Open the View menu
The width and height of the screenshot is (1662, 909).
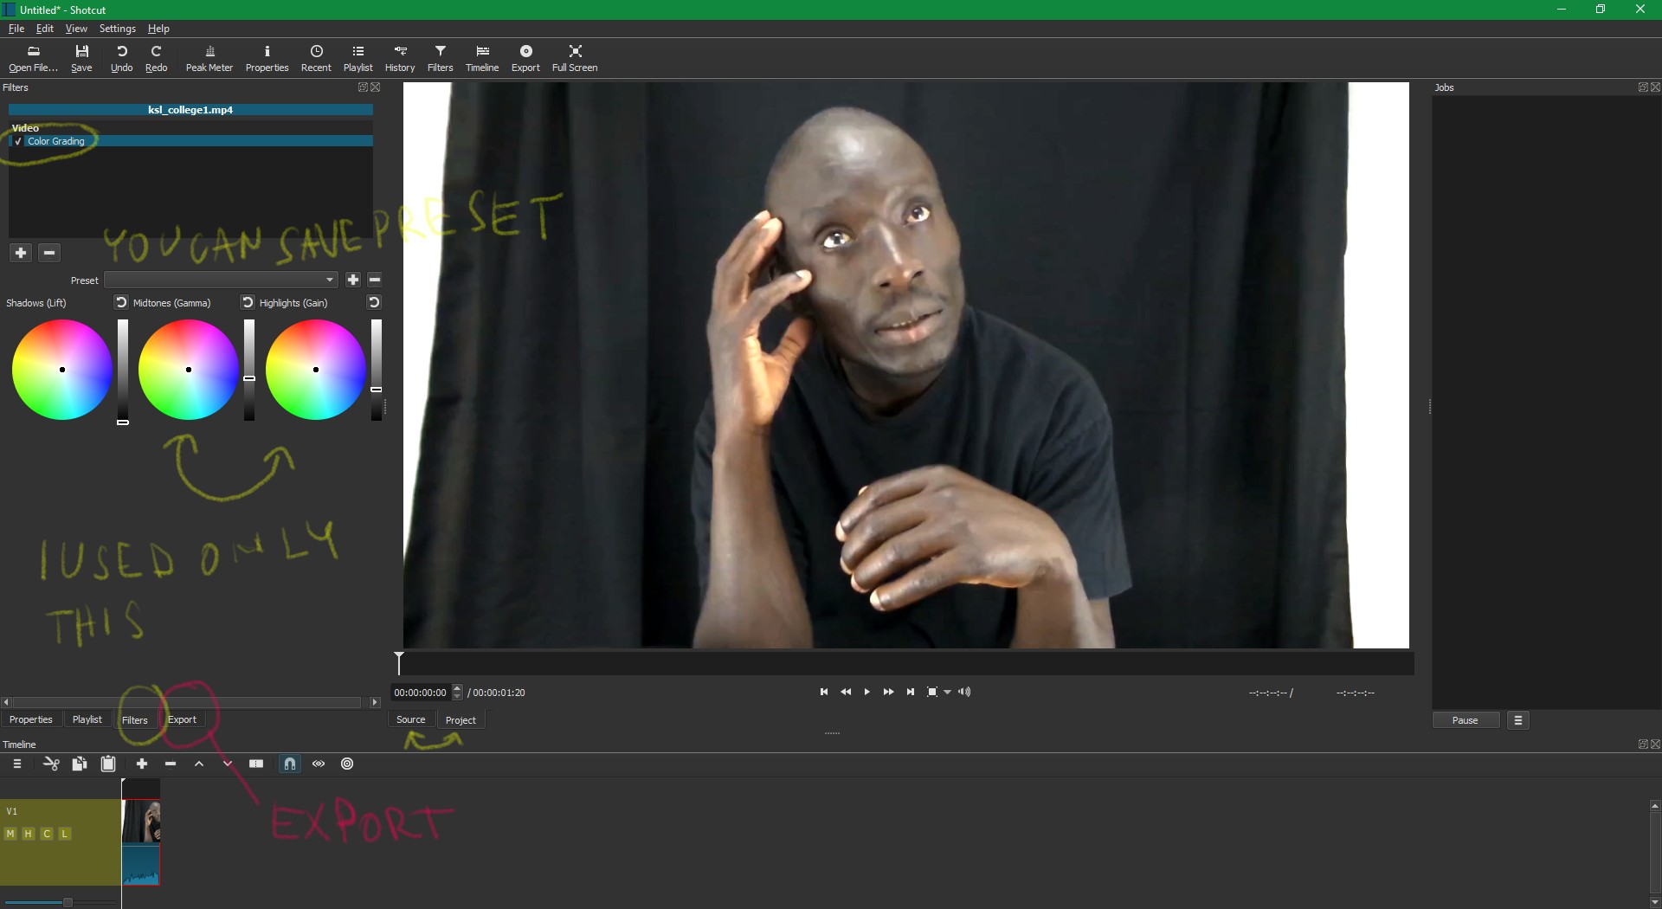click(76, 29)
